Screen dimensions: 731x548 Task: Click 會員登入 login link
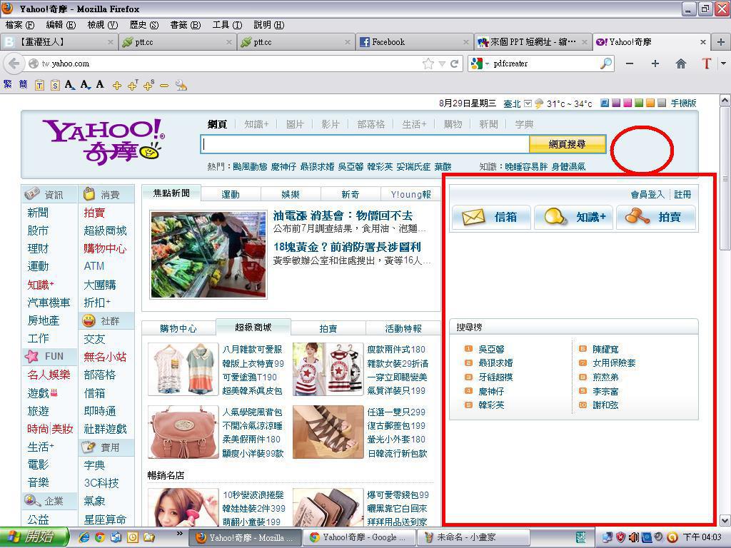(x=647, y=195)
